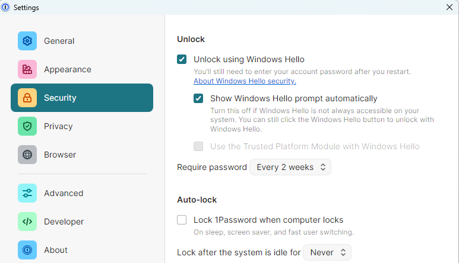Screen dimensions: 459x263
Task: Disable Show Windows Hello prompt automatically
Action: click(x=198, y=98)
